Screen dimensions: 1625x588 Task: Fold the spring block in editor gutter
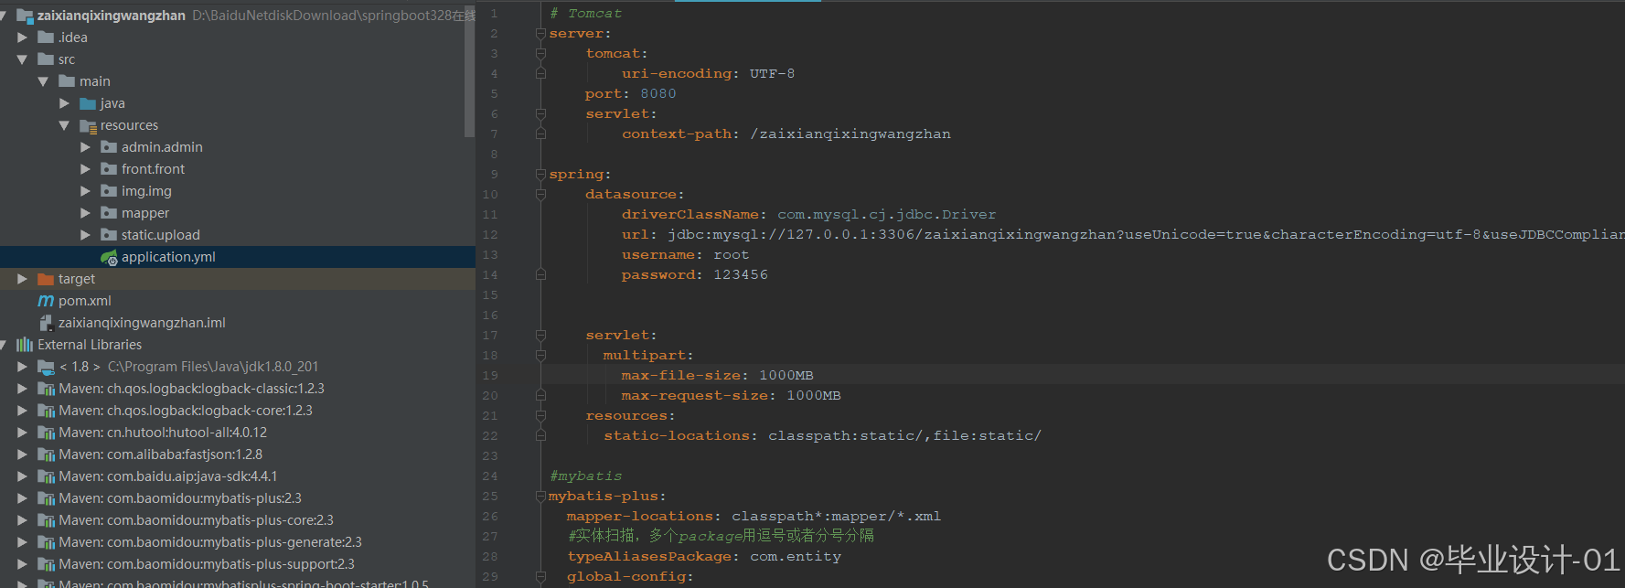540,175
